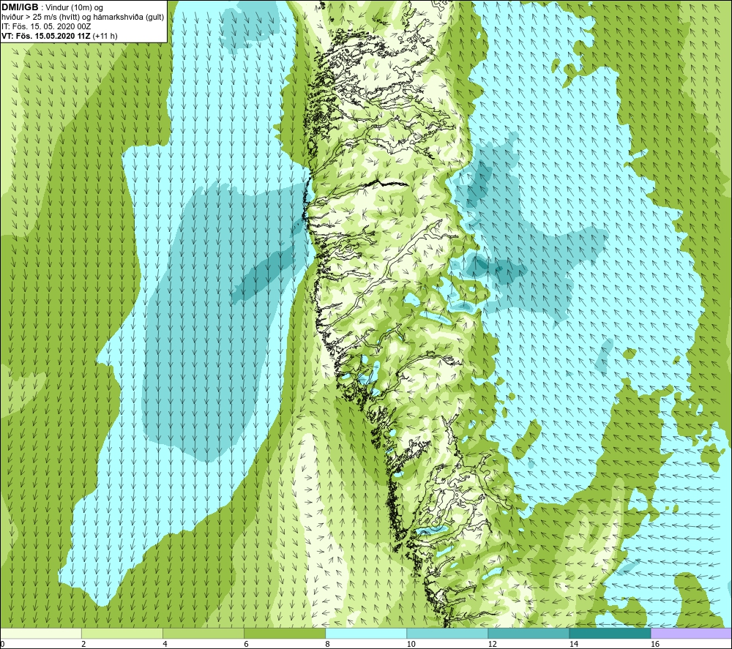Select the 6–8 m/s dark green swatch
The image size is (732, 649).
point(285,633)
